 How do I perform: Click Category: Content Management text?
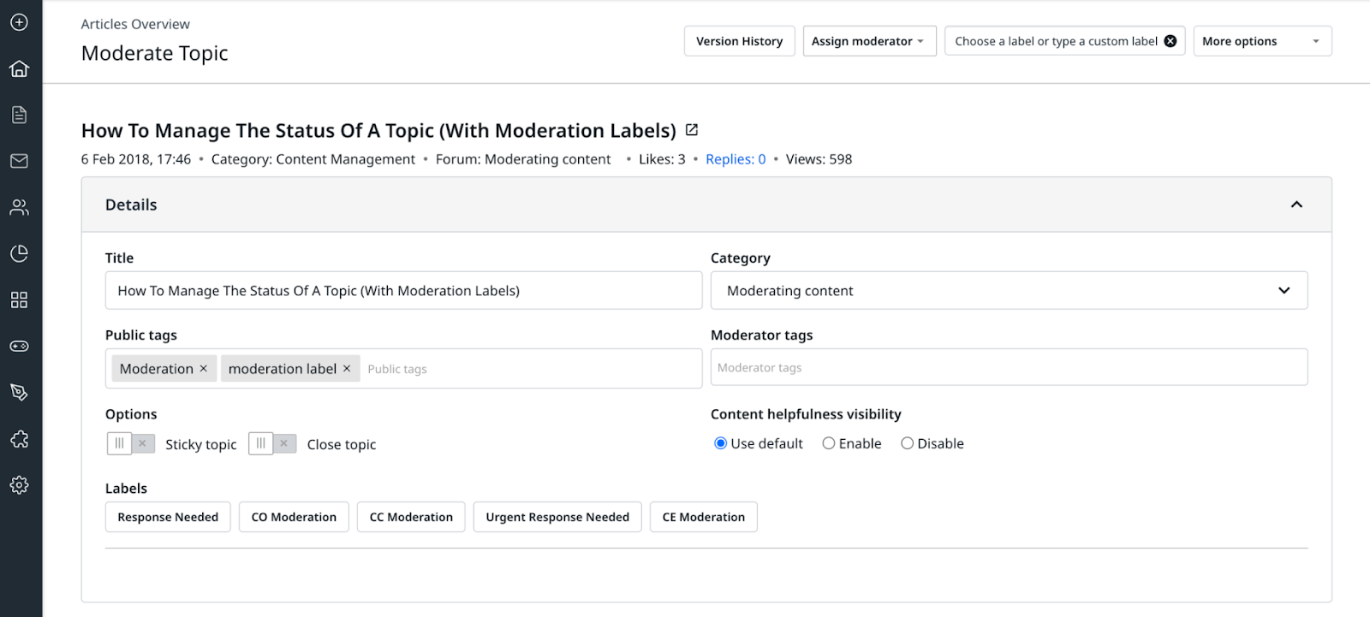(313, 159)
